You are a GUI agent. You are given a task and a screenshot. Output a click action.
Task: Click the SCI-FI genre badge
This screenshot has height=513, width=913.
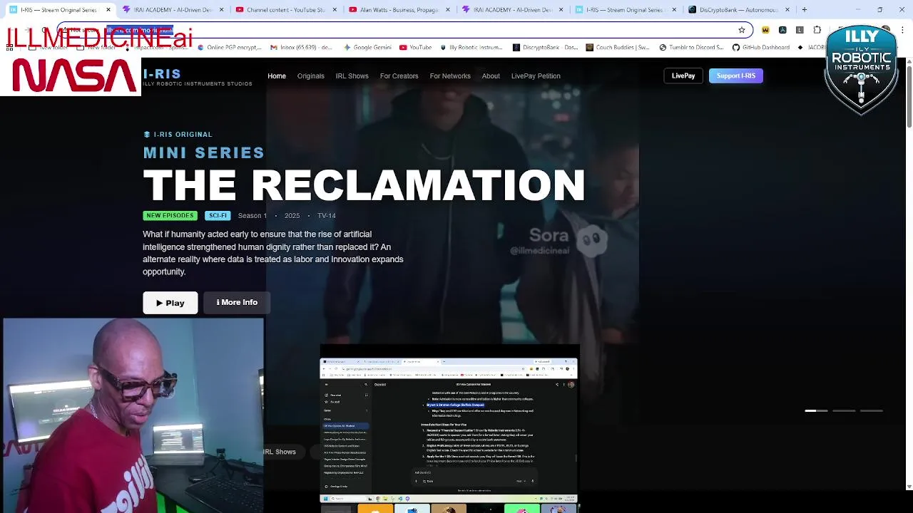click(218, 215)
